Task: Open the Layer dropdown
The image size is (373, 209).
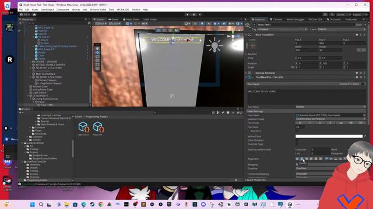Action: 342,30
